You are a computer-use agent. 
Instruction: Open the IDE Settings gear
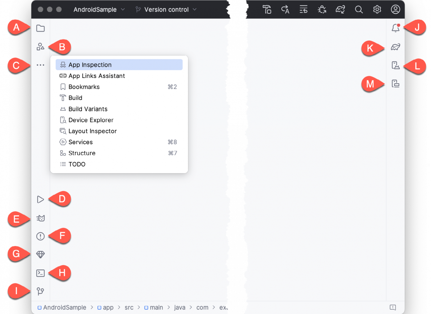377,9
